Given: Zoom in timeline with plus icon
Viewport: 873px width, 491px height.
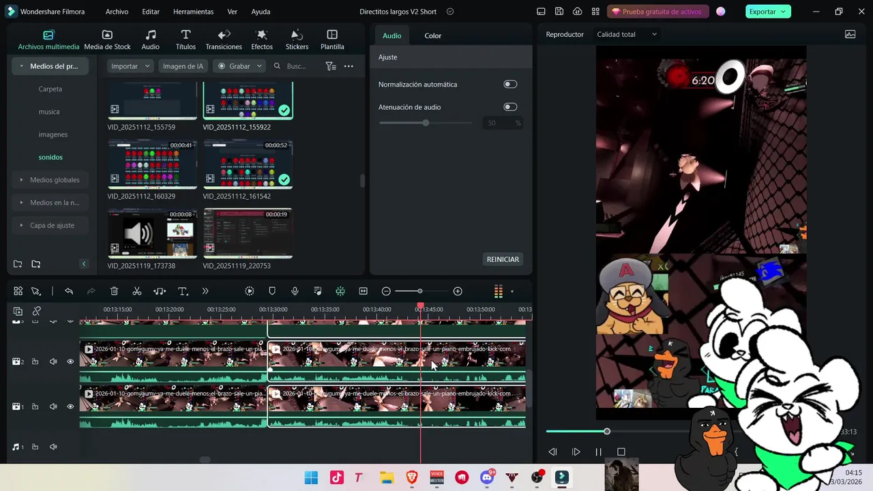Looking at the screenshot, I should click(458, 291).
